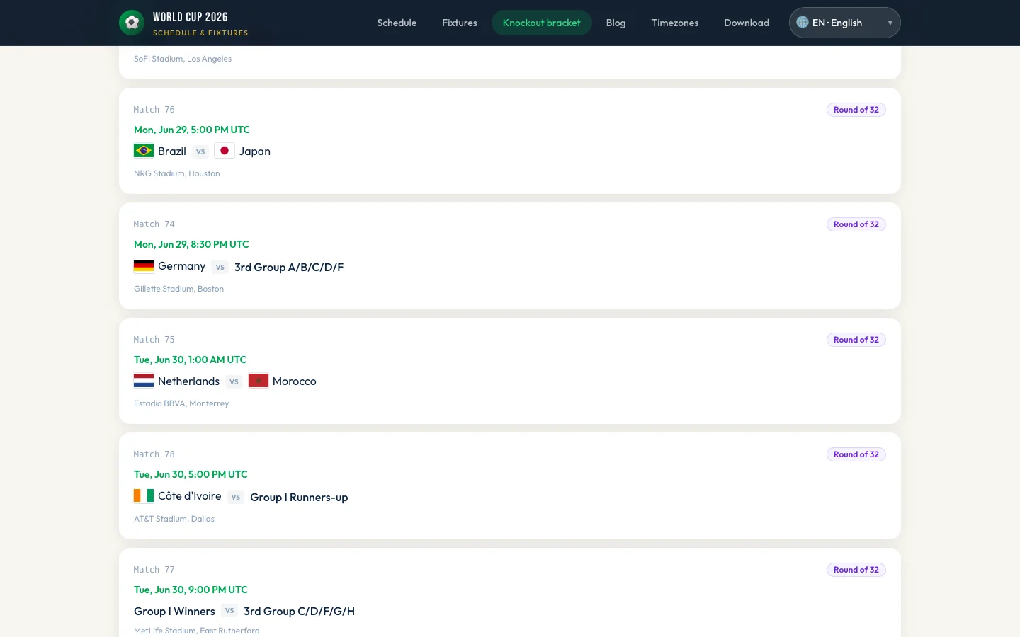The image size is (1020, 637).
Task: Select the Knockout bracket tab
Action: coord(542,23)
